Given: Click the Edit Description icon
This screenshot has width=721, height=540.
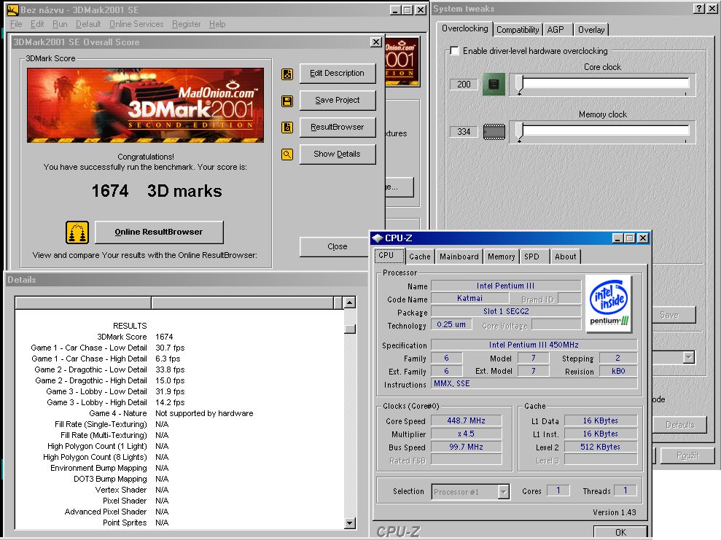Looking at the screenshot, I should point(287,74).
